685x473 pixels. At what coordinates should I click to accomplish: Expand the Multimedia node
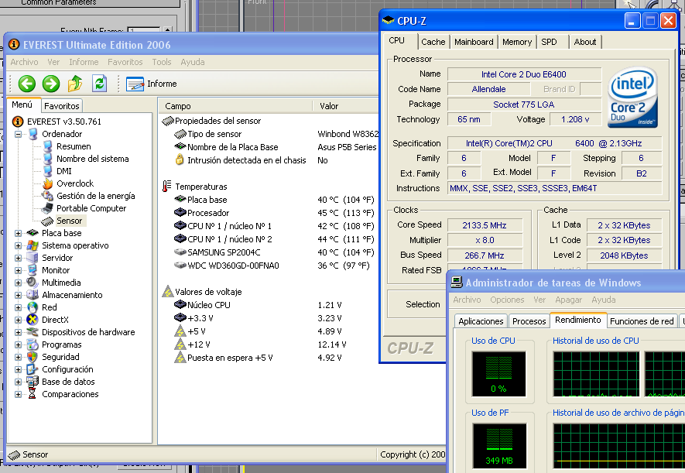[18, 283]
